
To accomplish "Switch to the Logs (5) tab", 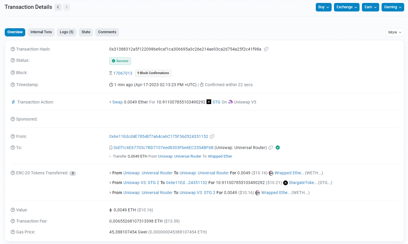I will click(x=67, y=32).
